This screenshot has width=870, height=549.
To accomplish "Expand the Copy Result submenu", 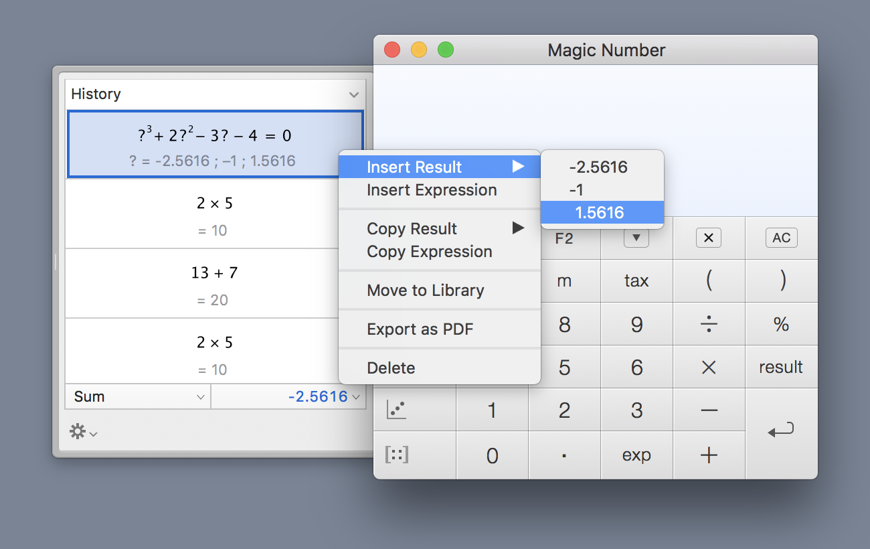I will [439, 229].
